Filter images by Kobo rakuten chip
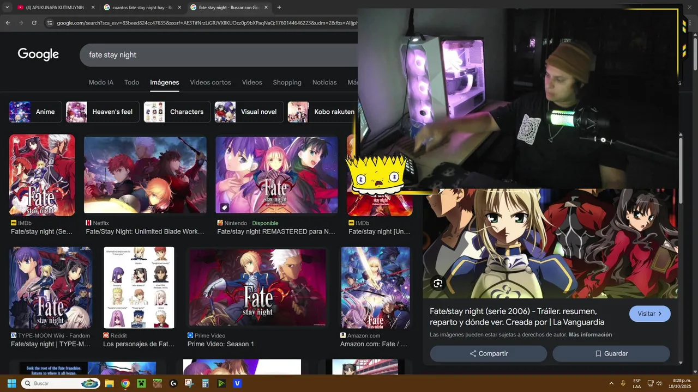698x392 pixels. click(x=323, y=112)
